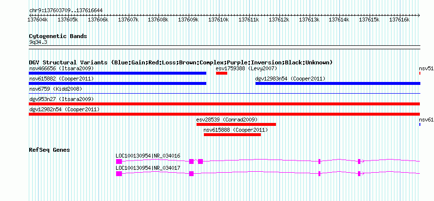Click the 137606k ruler tick label

pyautogui.click(x=98, y=20)
